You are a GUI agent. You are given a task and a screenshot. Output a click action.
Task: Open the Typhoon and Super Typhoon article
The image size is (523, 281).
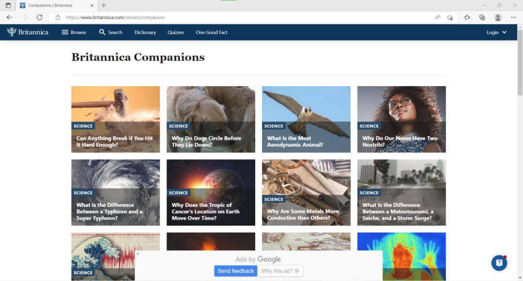(x=115, y=192)
